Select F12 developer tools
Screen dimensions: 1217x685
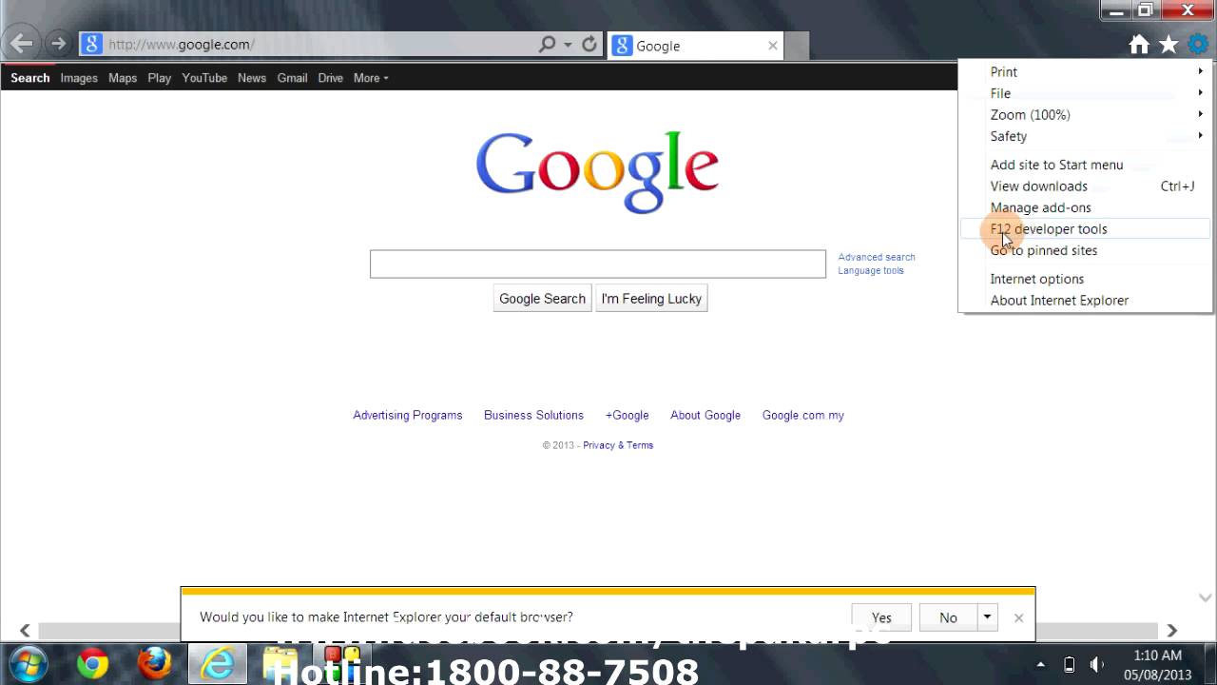click(1086, 228)
